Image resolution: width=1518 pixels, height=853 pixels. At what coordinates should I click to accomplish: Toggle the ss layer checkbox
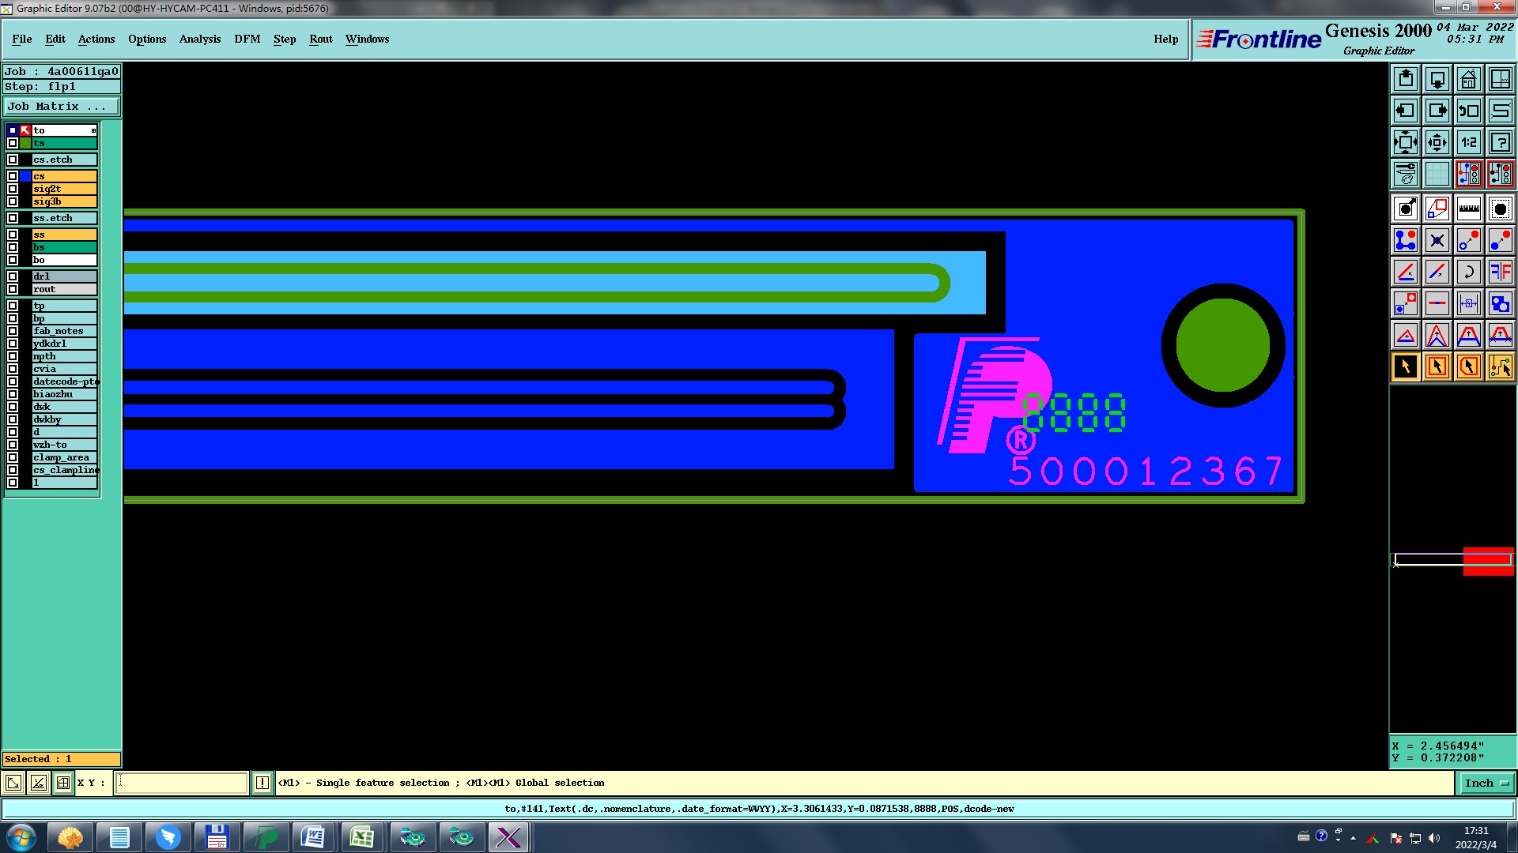coord(13,235)
